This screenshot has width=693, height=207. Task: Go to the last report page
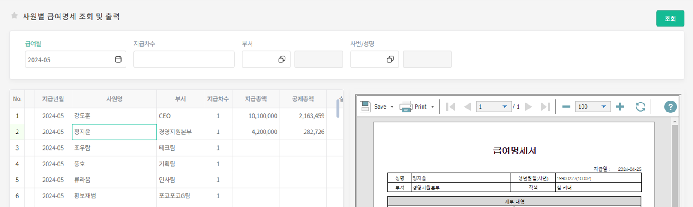point(545,106)
